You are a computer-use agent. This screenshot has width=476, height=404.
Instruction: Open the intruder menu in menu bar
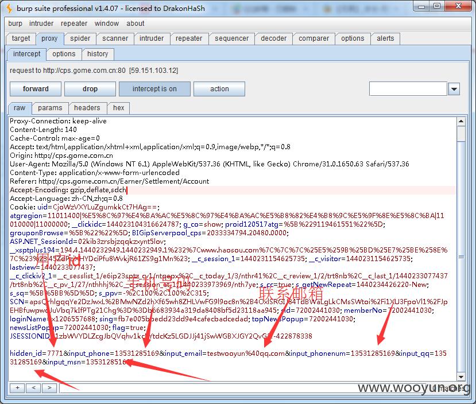[41, 24]
